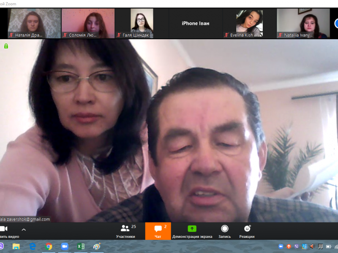Select Evelina Kish video thumbnail
338x253 pixels.
pos(249,23)
